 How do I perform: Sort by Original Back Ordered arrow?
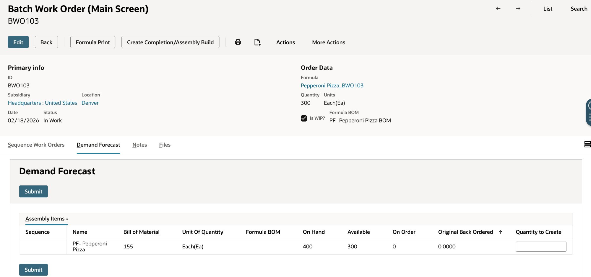coord(501,232)
